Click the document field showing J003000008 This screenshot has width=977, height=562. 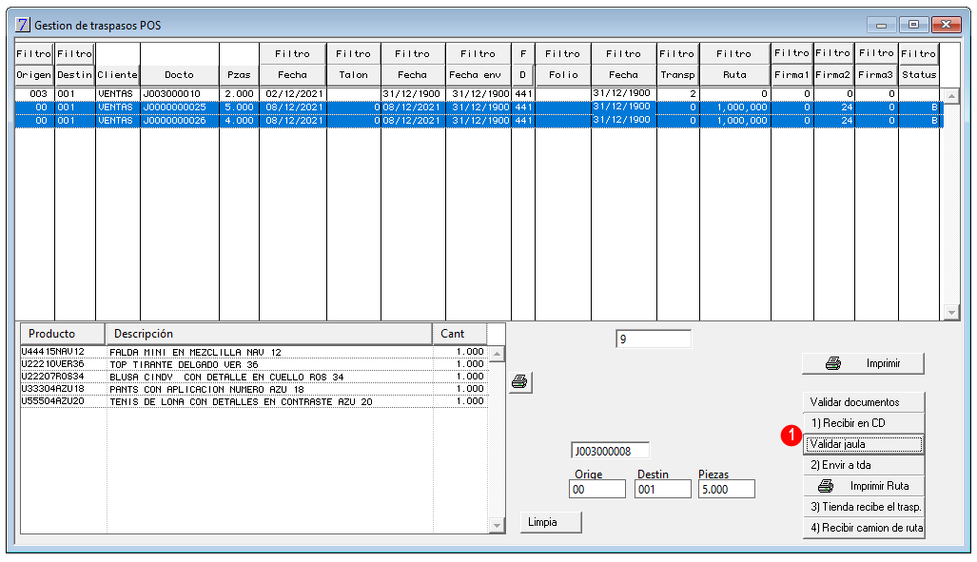click(x=610, y=451)
